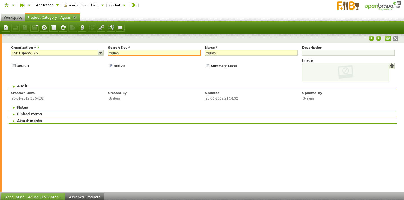
Task: Expand the Linked Items section
Action: pyautogui.click(x=29, y=114)
